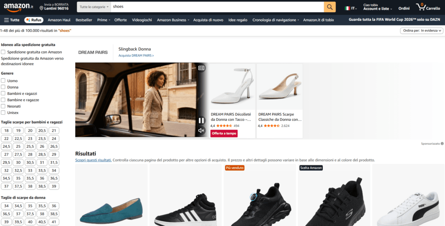
Task: Unmute the sponsored video
Action: click(x=201, y=130)
